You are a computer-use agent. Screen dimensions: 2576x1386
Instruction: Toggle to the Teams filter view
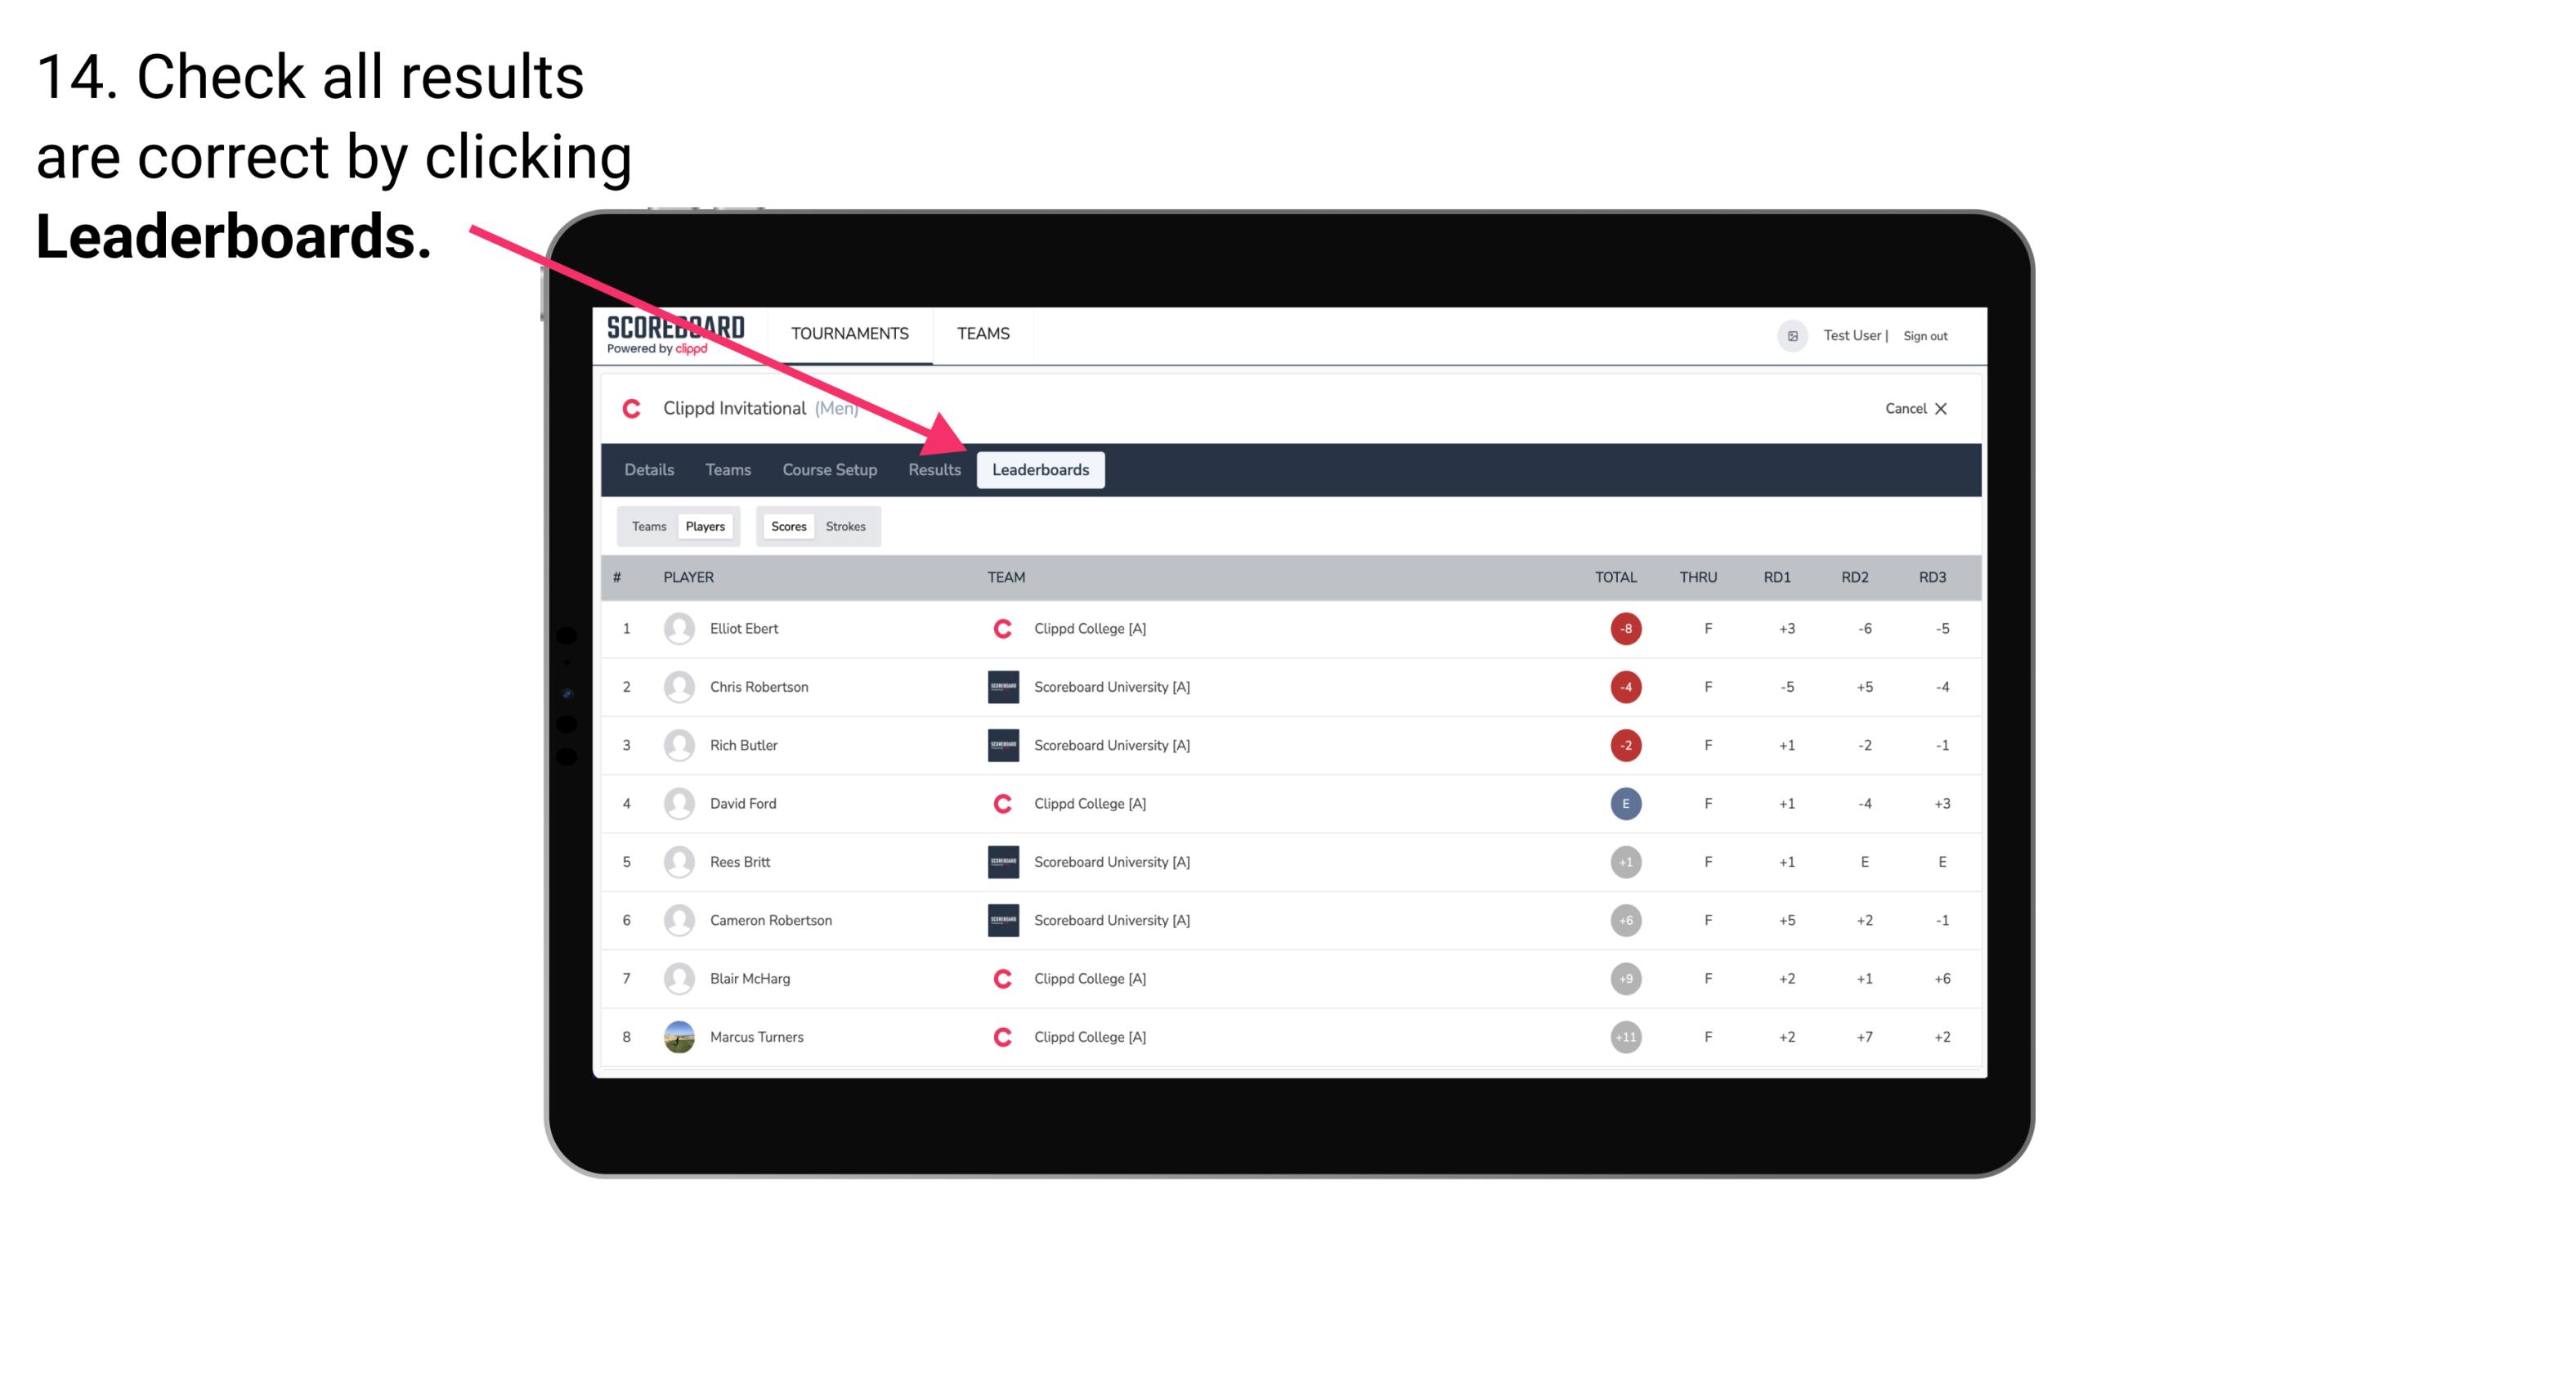[647, 526]
